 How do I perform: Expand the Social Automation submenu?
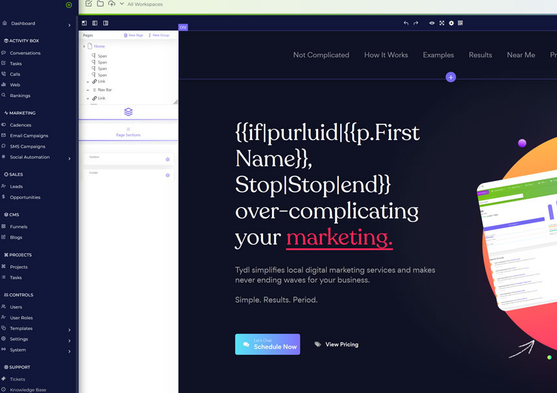click(69, 158)
